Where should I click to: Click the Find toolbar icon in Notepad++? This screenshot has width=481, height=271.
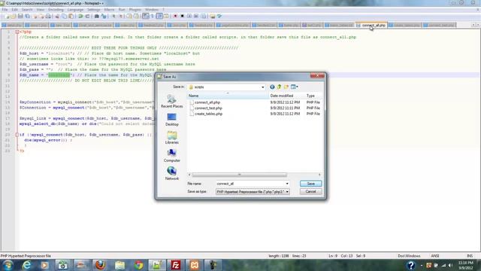pyautogui.click(x=97, y=16)
